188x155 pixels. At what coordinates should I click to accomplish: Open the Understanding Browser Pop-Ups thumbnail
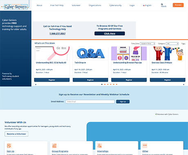[x=129, y=53]
